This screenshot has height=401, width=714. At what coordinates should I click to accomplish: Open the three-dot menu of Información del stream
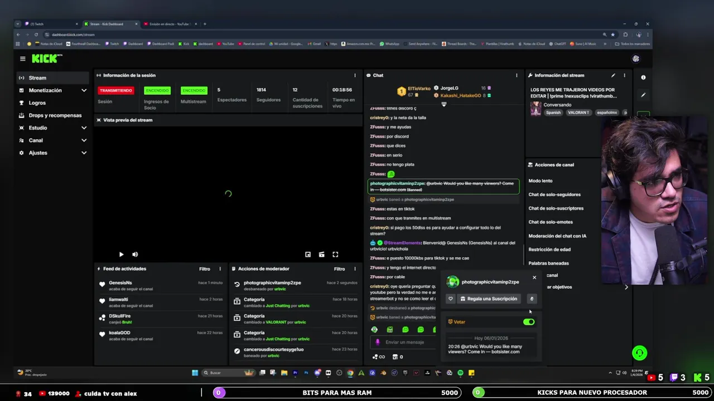click(x=624, y=75)
